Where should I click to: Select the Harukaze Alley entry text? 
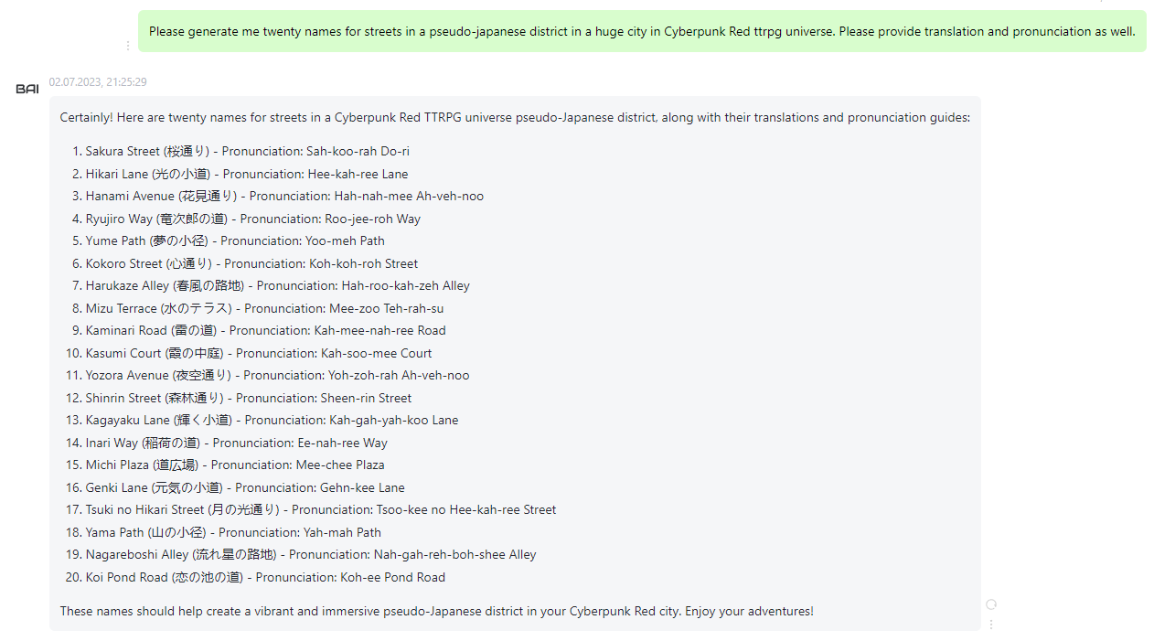pyautogui.click(x=278, y=286)
